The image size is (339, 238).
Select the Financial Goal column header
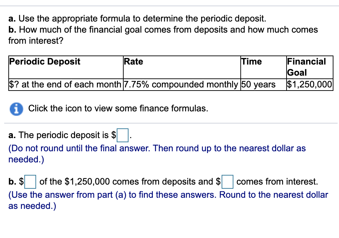(307, 67)
